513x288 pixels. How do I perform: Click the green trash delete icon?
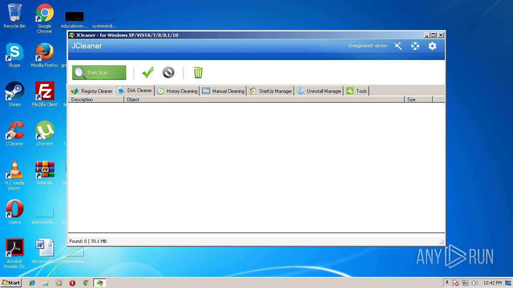(198, 72)
